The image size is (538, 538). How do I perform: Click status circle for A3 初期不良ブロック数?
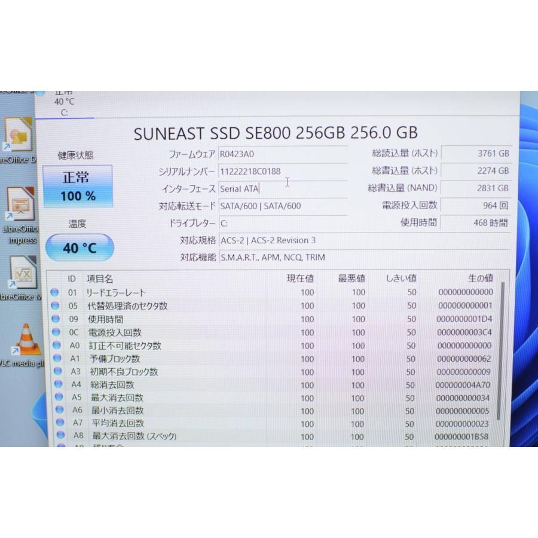click(x=57, y=371)
